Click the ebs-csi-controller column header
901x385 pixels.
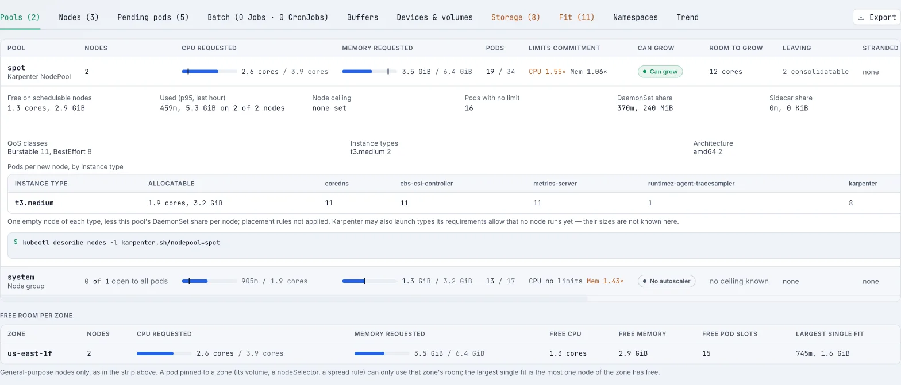click(426, 184)
